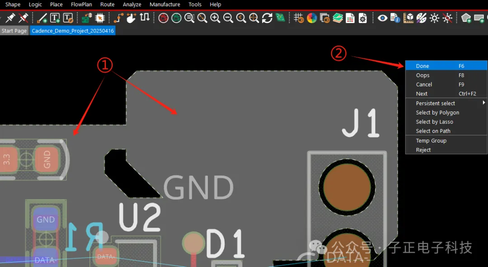Click the ruler and cube measure icon
This screenshot has width=488, height=267.
coord(408,18)
